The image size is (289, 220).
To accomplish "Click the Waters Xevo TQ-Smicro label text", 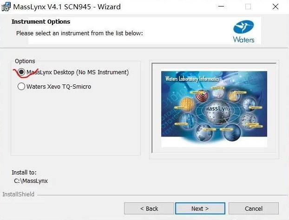I will pyautogui.click(x=59, y=86).
